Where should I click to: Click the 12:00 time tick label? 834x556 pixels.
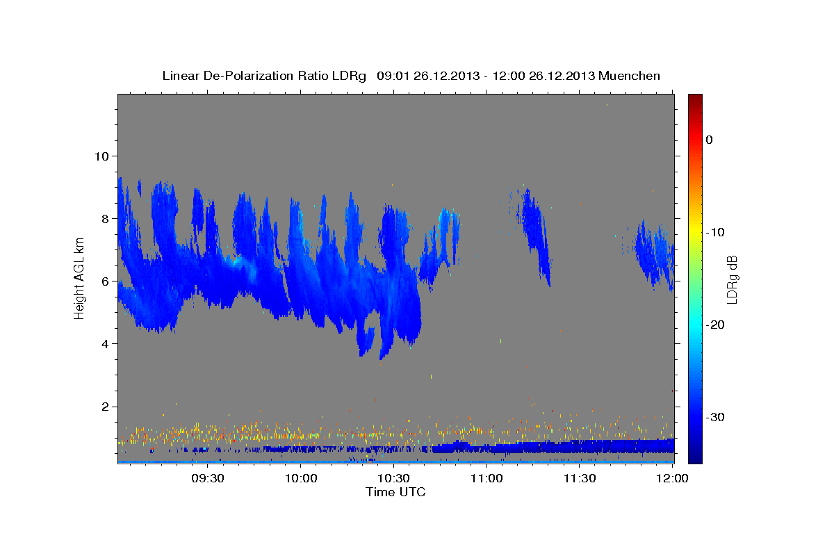672,478
